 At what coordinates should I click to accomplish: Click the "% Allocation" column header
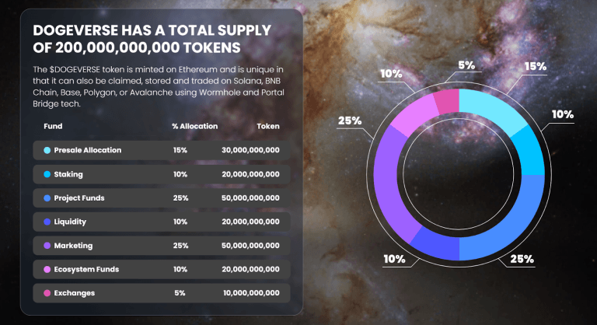[194, 126]
